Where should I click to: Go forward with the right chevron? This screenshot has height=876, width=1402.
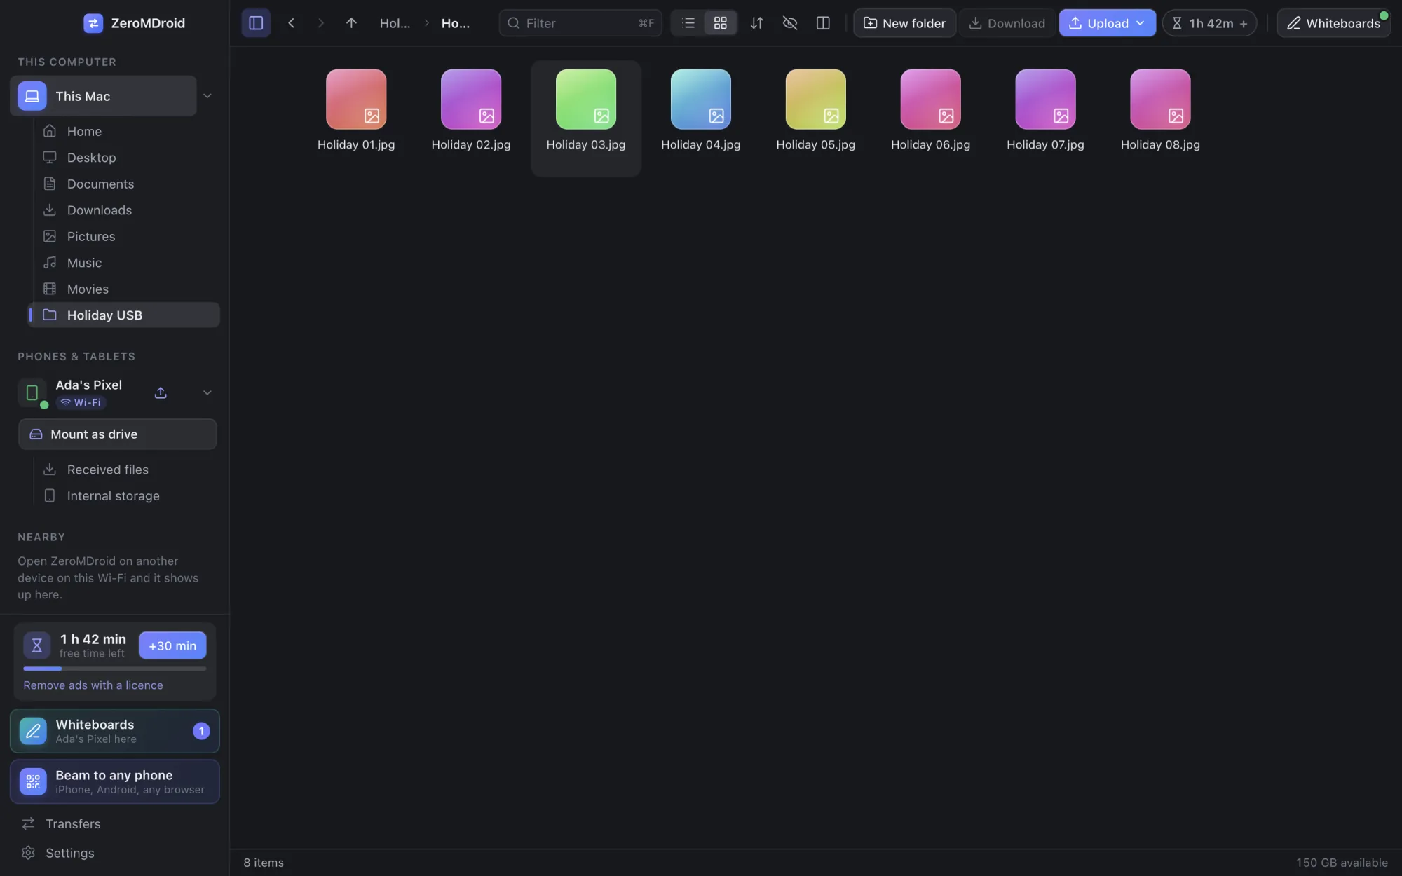pyautogui.click(x=320, y=23)
